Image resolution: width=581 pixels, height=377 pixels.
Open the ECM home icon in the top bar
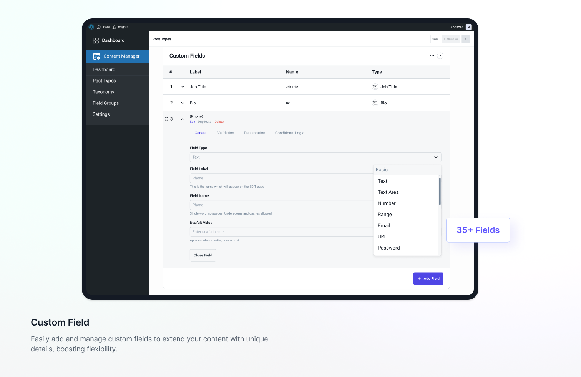pyautogui.click(x=99, y=27)
